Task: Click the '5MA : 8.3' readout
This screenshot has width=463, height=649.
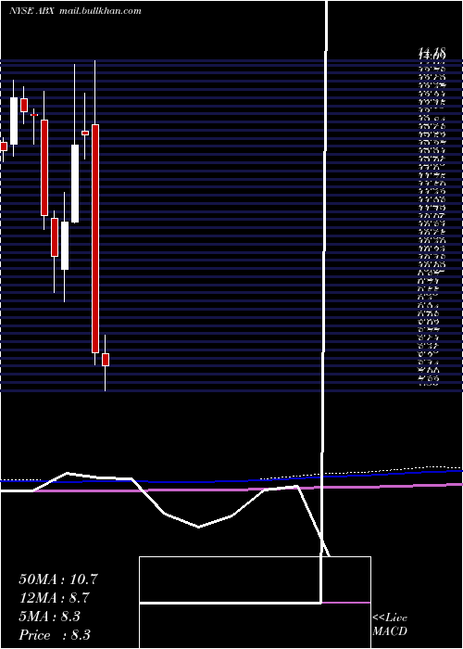Action: [49, 617]
